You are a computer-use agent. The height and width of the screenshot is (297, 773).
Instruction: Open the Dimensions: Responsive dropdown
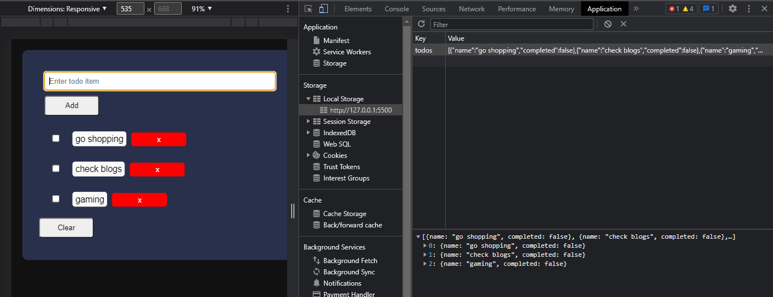tap(67, 9)
